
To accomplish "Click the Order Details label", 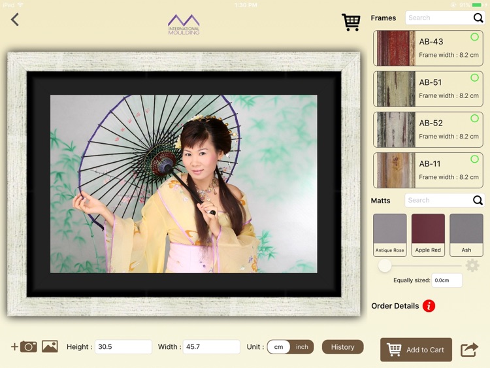I will coord(395,306).
